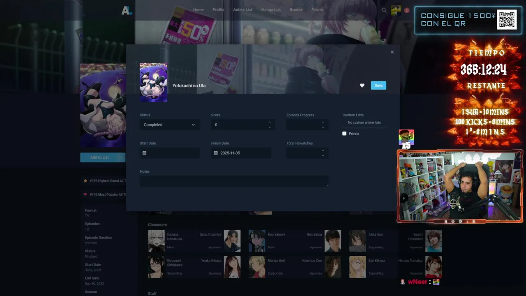Open Kenshou Ono voice actor photo
Image resolution: width=526 pixels, height=296 pixels.
tap(333, 267)
